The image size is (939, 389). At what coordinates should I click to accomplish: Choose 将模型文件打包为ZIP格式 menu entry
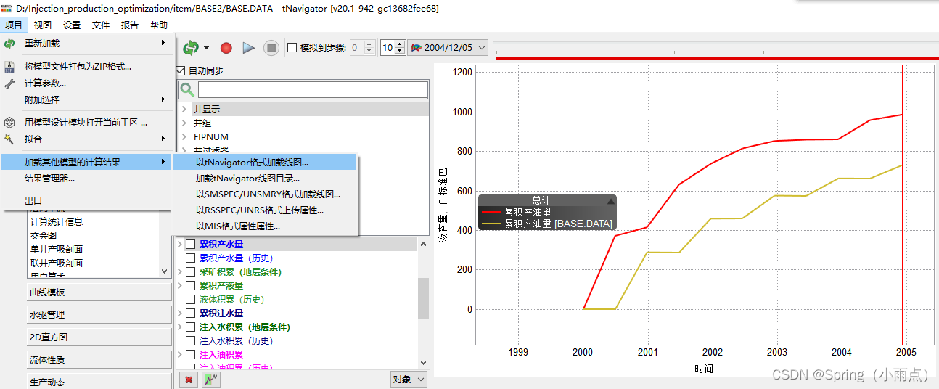(87, 67)
